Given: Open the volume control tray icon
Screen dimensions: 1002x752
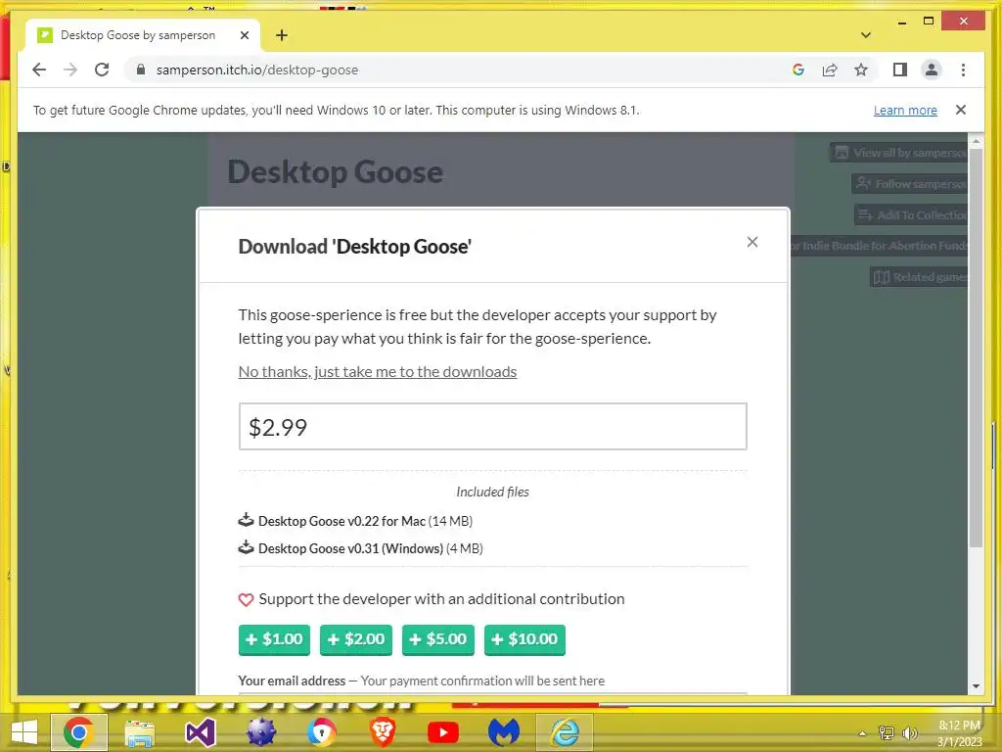Looking at the screenshot, I should pyautogui.click(x=909, y=732).
